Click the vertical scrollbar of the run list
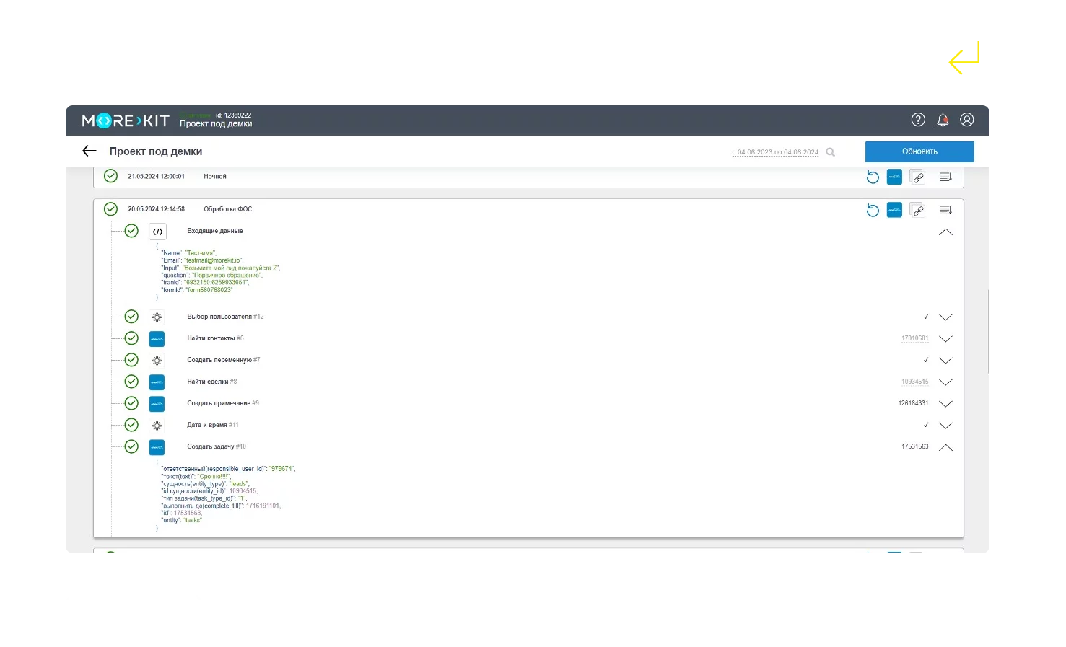The image size is (1066, 647). tap(988, 332)
